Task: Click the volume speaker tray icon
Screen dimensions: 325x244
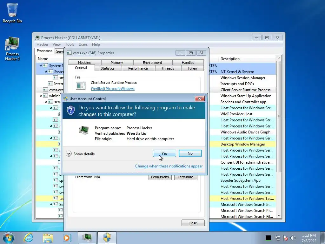Action: click(293, 238)
